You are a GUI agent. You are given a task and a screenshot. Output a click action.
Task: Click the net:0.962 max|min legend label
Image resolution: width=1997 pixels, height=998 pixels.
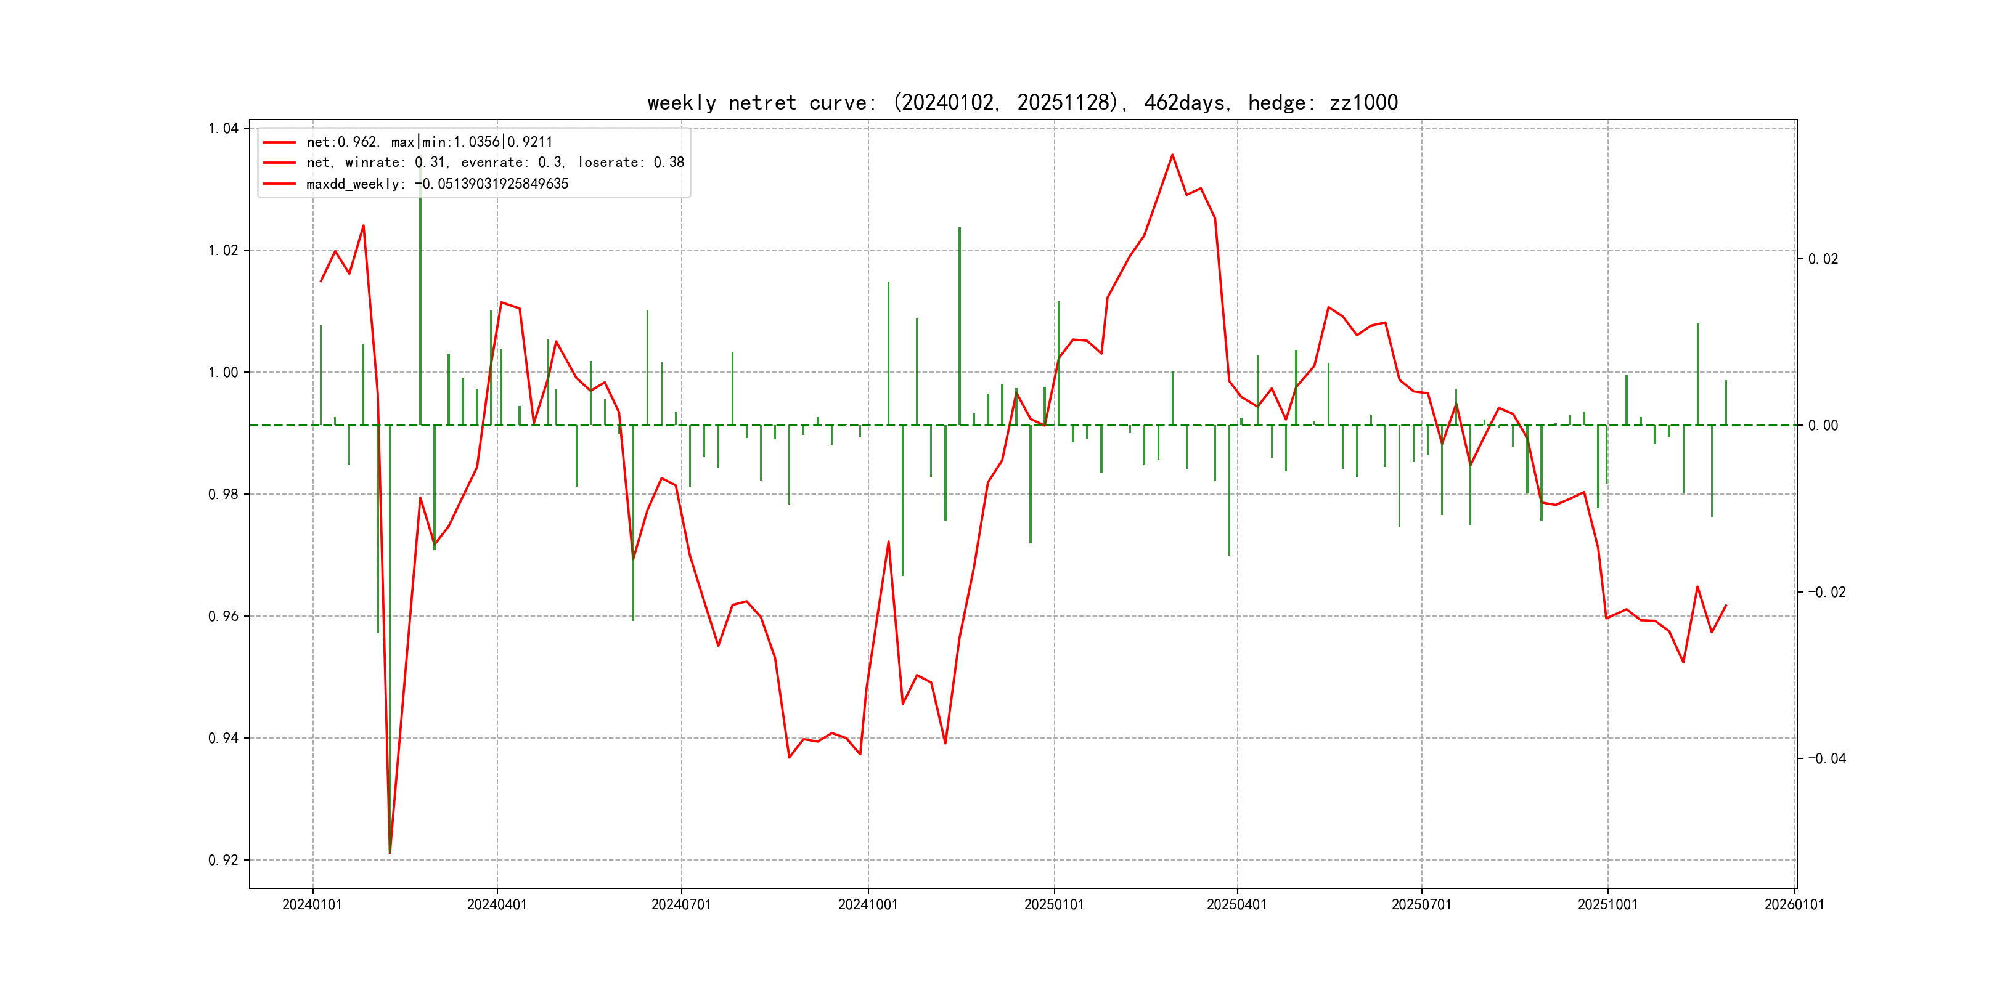[x=429, y=142]
